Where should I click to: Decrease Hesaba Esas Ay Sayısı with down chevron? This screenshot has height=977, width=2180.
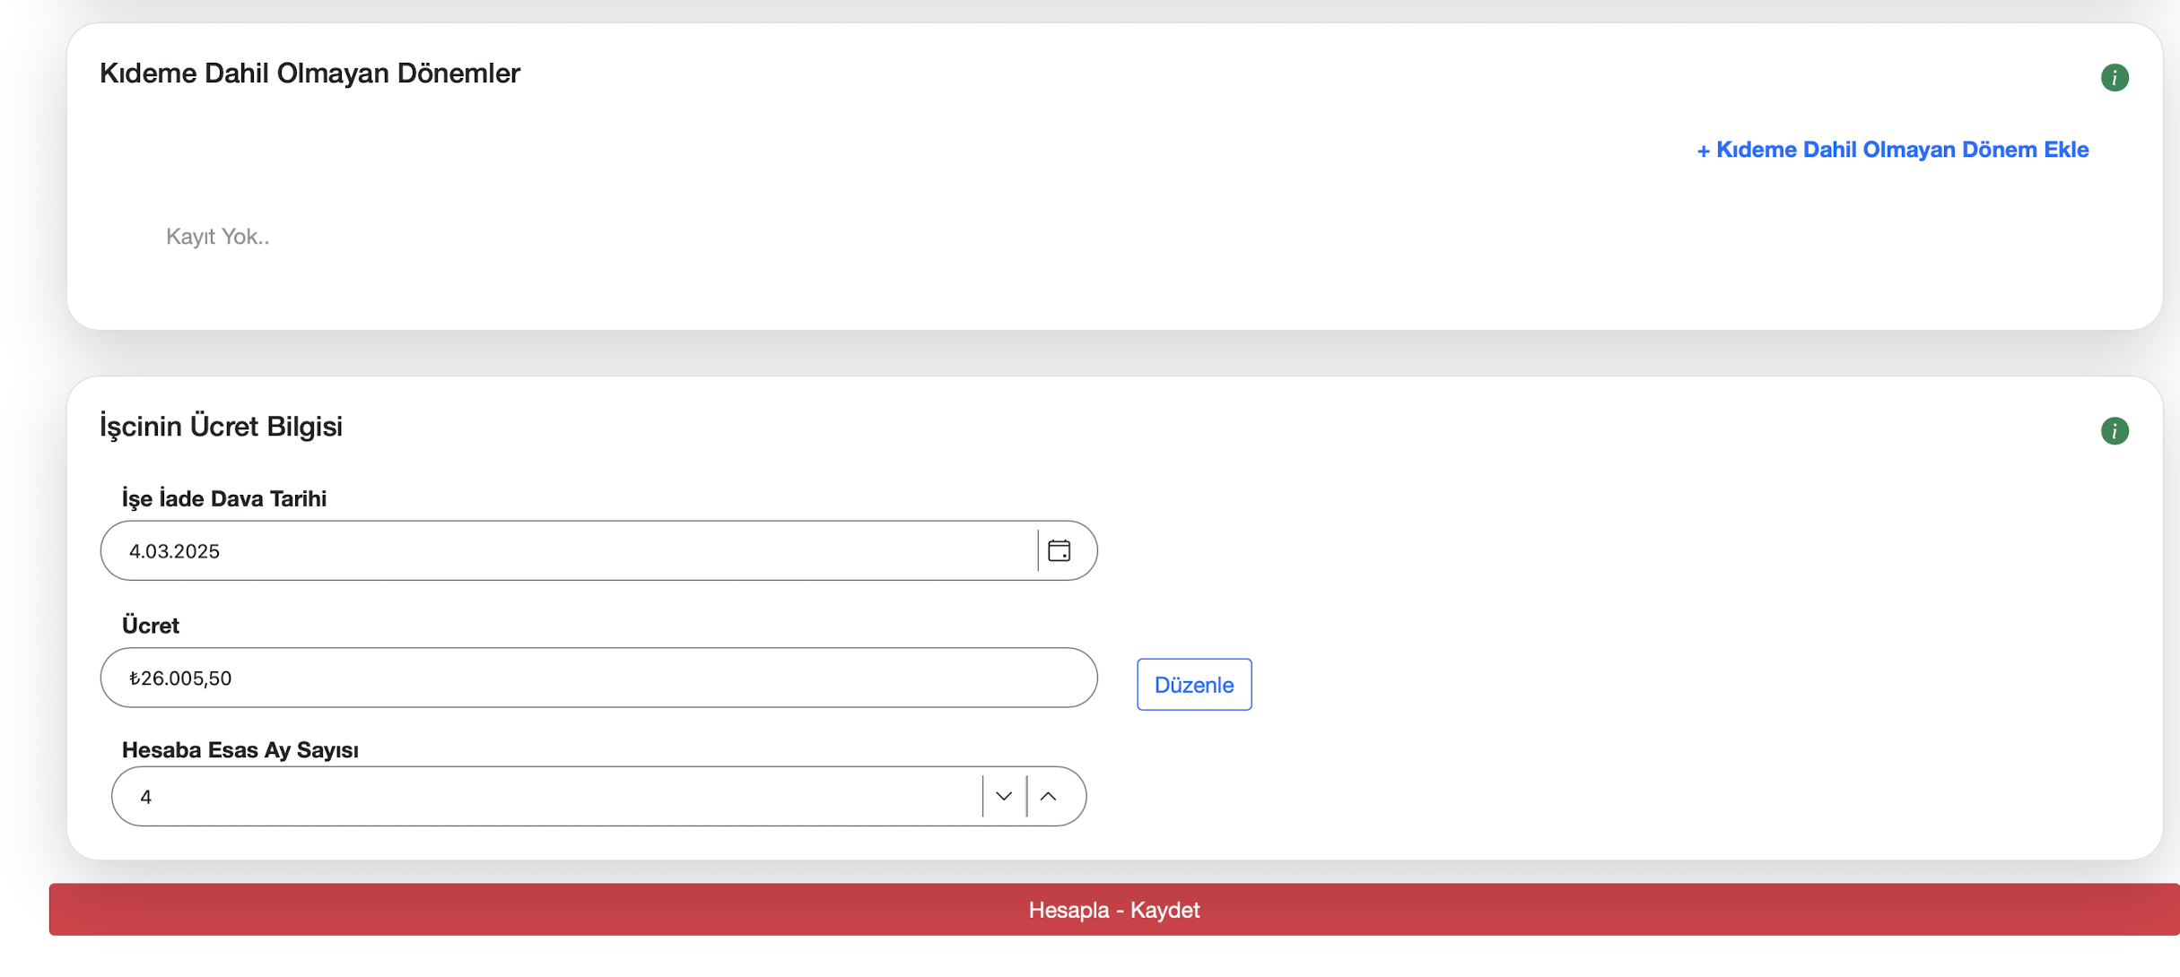[x=1003, y=796]
